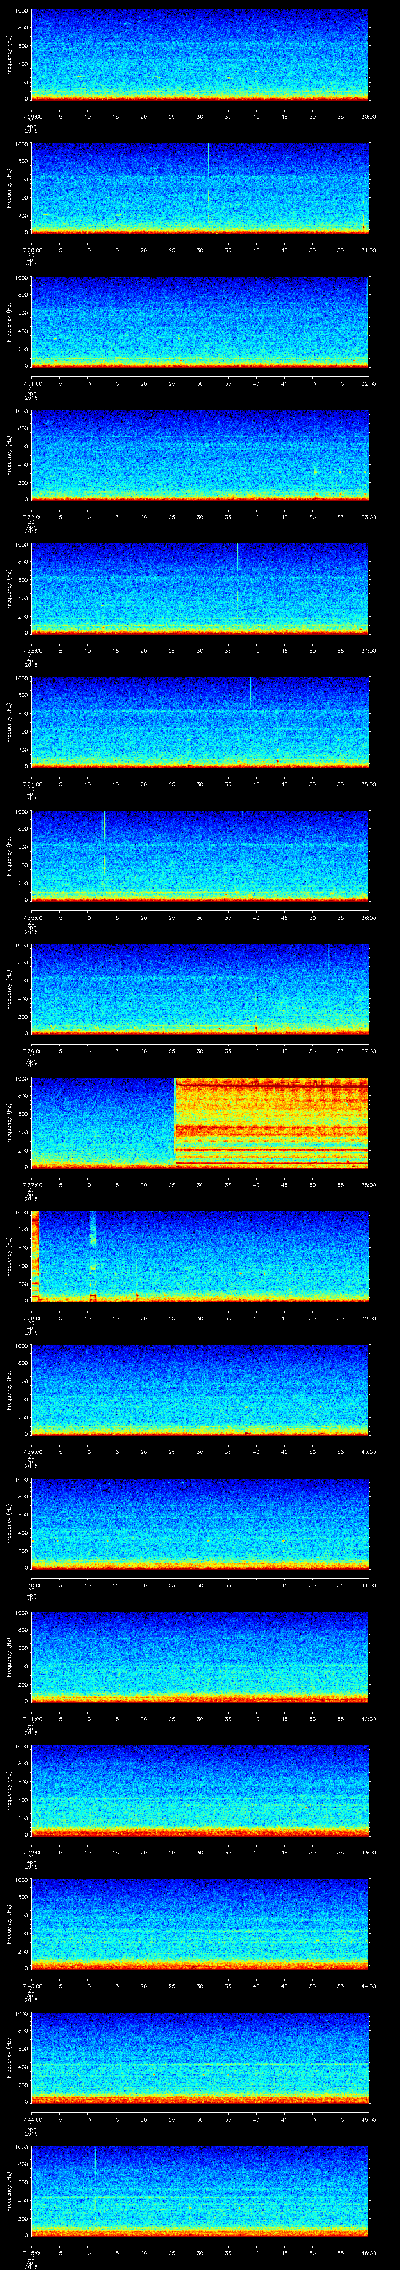Screen dimensions: 400x2270
Task: Click the 42:00 axis end label
Action: point(368,1718)
